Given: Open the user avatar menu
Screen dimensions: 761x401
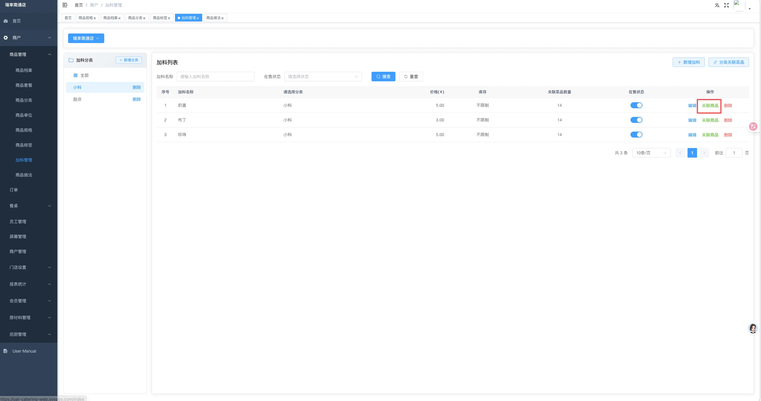Looking at the screenshot, I should 742,5.
